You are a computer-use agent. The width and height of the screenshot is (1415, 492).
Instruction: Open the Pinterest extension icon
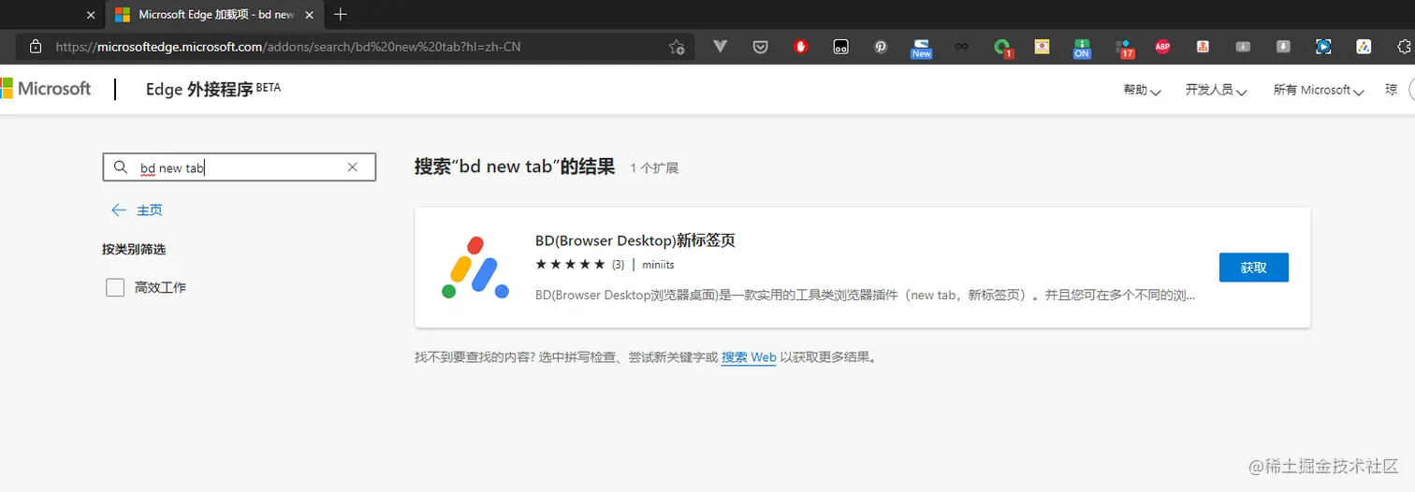pos(881,47)
